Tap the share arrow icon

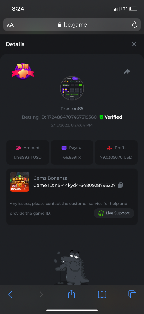(x=127, y=71)
